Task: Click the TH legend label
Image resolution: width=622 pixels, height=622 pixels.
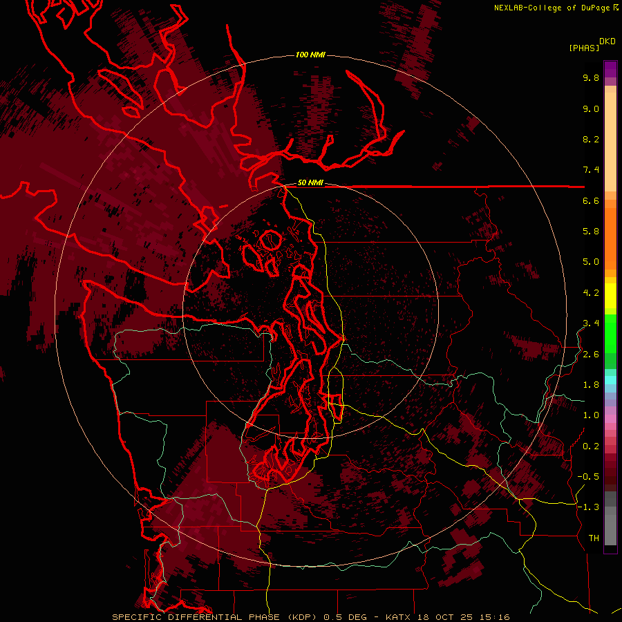Action: click(x=594, y=538)
